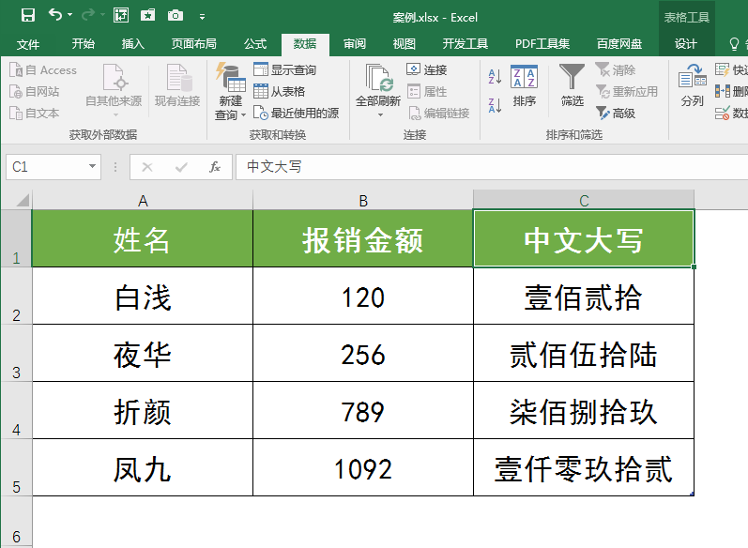Switch to the 视图 ribbon tab
Image resolution: width=748 pixels, height=548 pixels.
[x=405, y=44]
